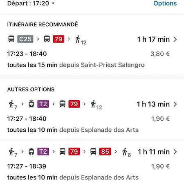Tap 1 h 13 min duration label

pyautogui.click(x=153, y=104)
